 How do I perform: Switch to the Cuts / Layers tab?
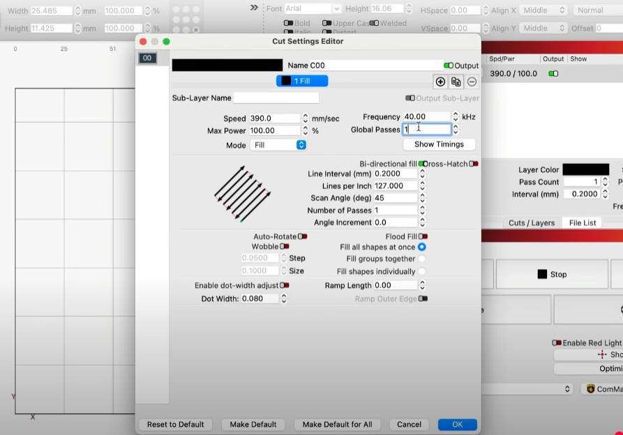click(x=532, y=223)
